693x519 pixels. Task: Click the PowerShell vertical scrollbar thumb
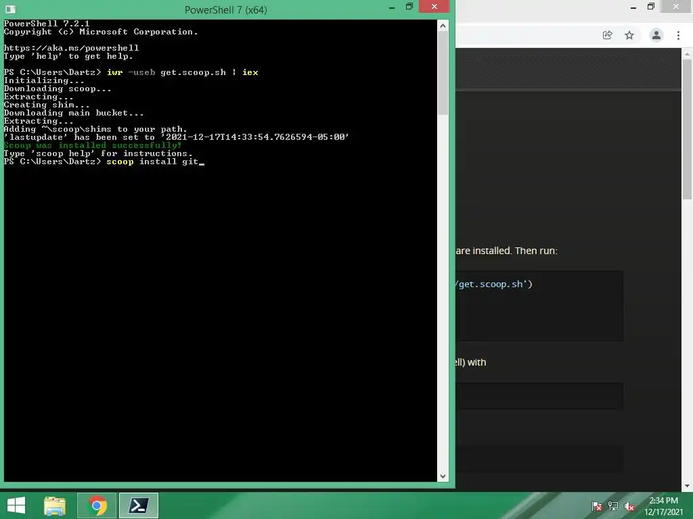point(443,73)
